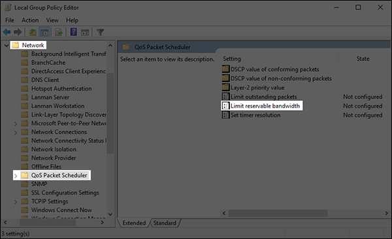Screen dimensions: 392x239
Task: Click Not configured state for Limit reservable bandwidth
Action: point(363,106)
